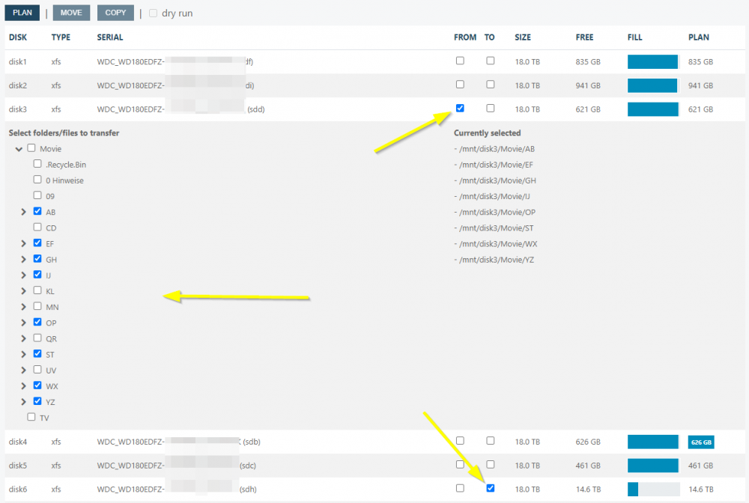Expand the AB folder
The width and height of the screenshot is (749, 503).
tap(23, 212)
